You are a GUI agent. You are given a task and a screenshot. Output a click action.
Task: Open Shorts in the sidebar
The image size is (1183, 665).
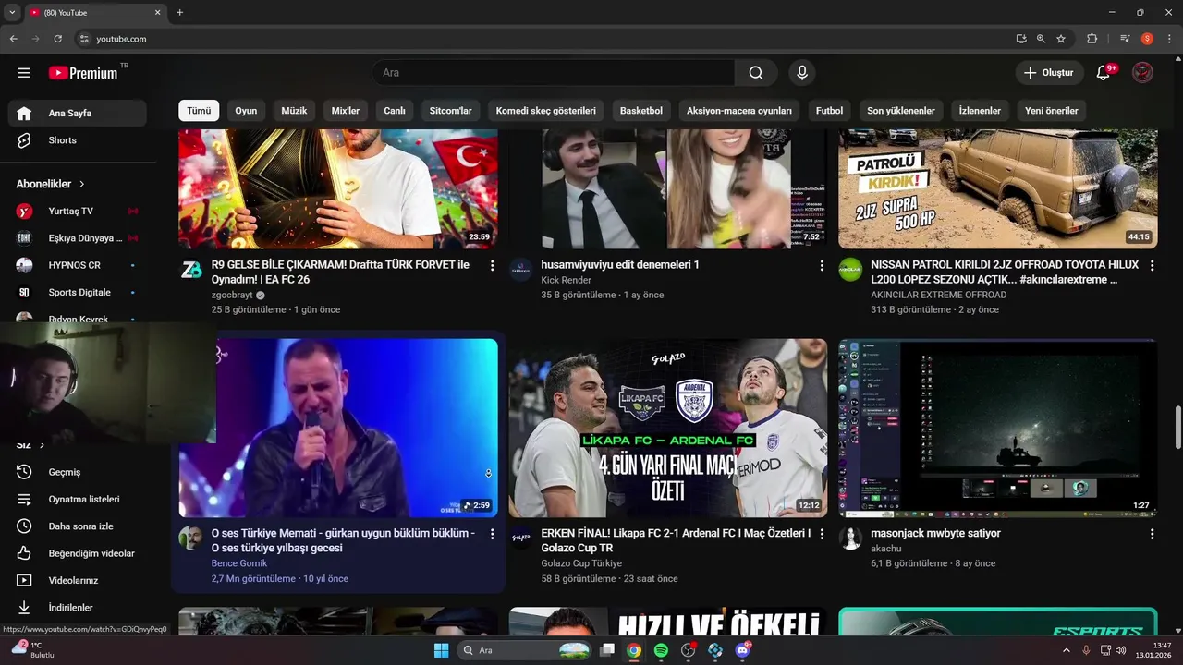pos(78,140)
